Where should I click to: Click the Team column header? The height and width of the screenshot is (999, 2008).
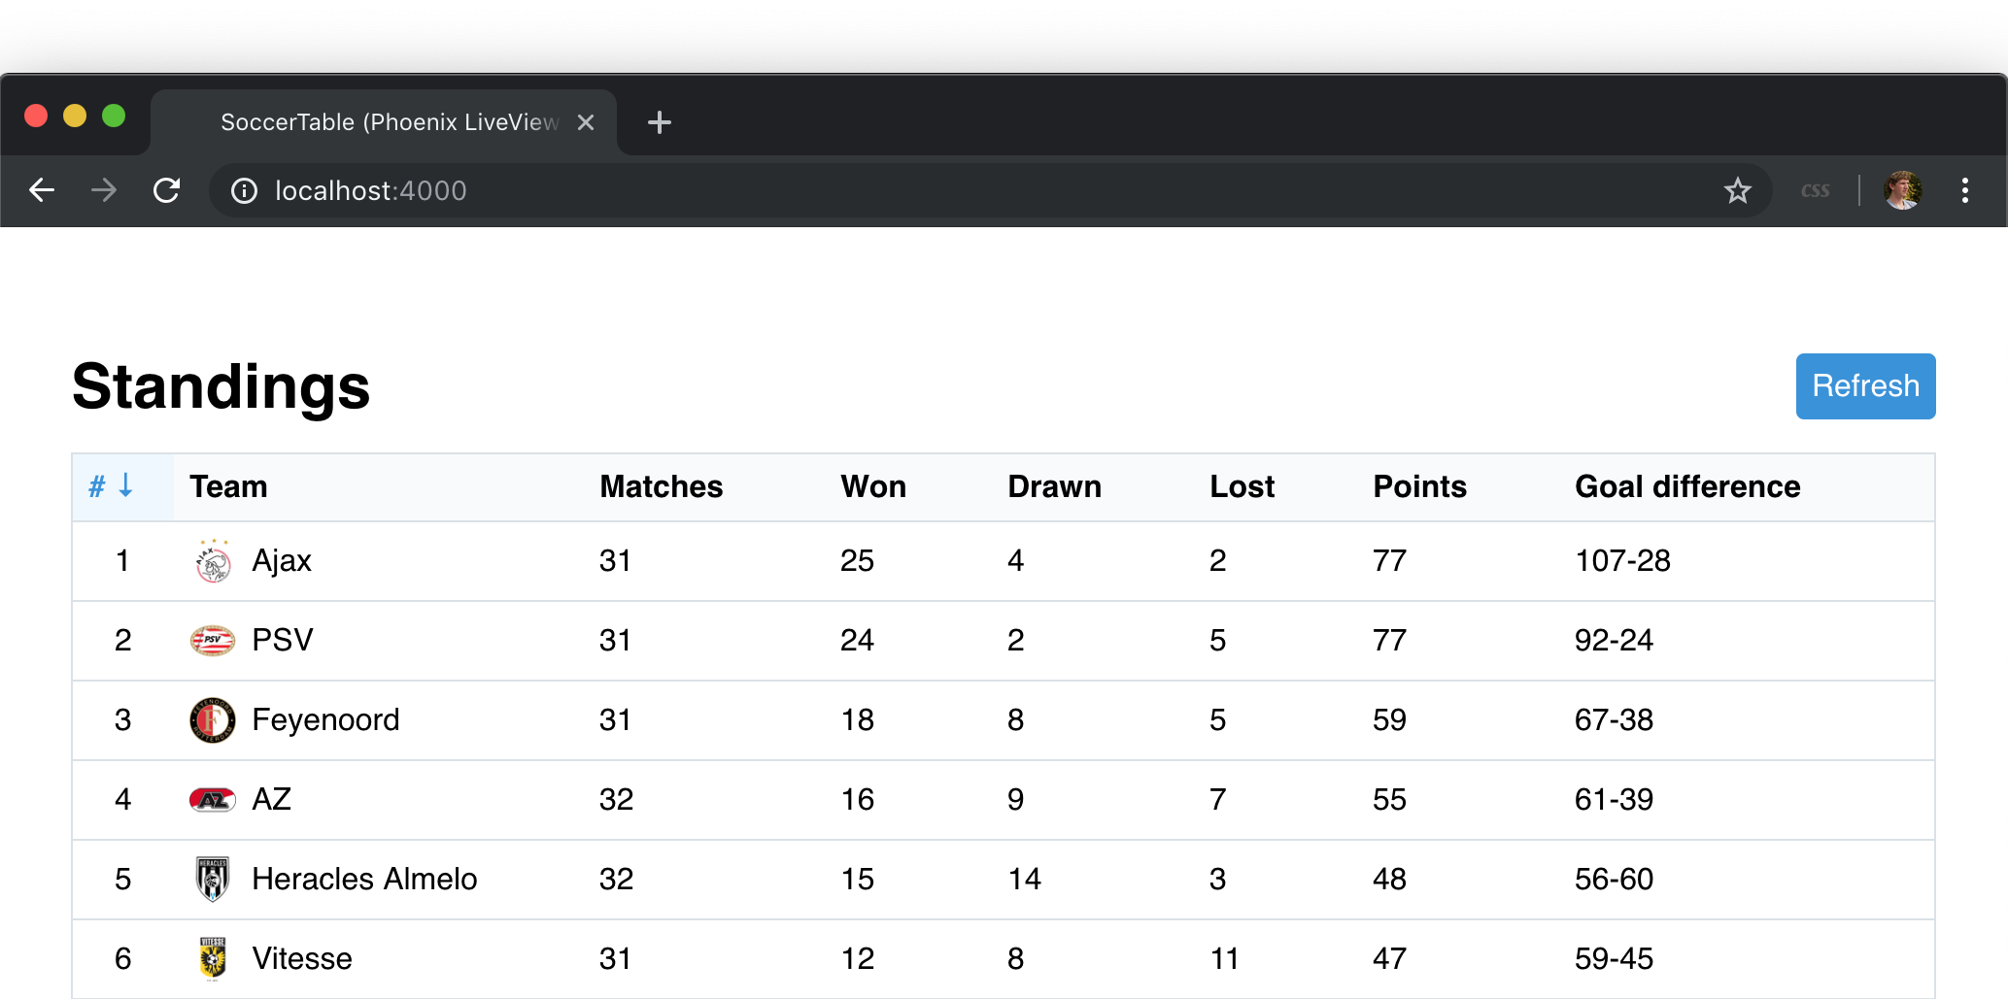(228, 486)
